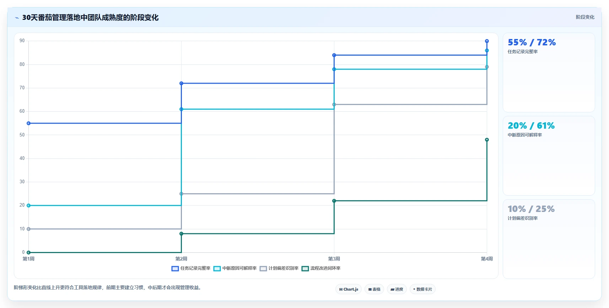Toggle the 计划偏差识别率 legend swatch
Viewport: 609px width, 308px height.
[x=263, y=269]
